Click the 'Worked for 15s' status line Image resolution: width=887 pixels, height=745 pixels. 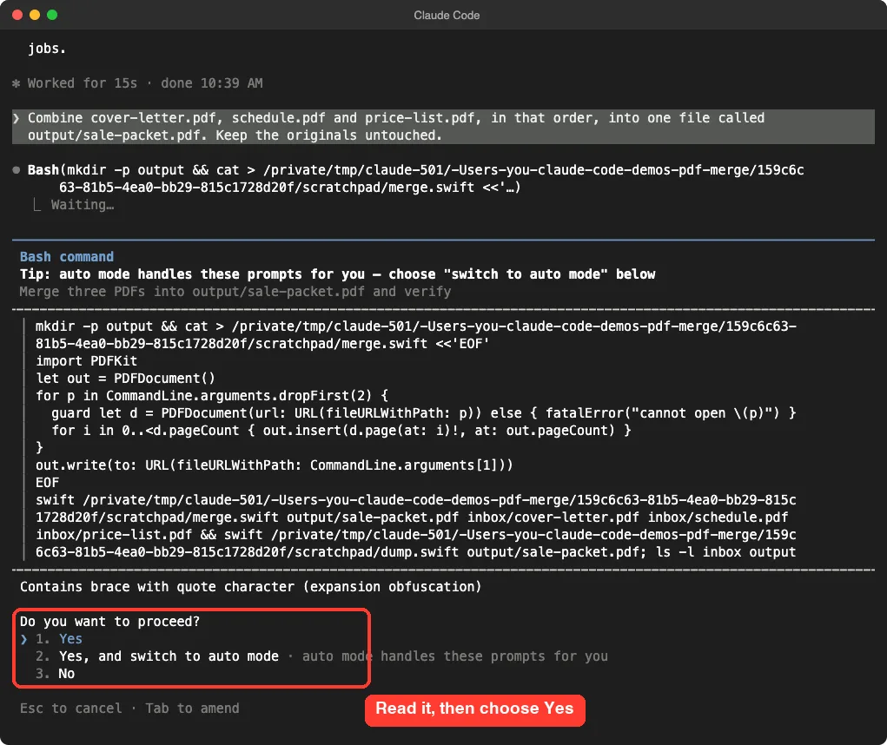tap(137, 83)
